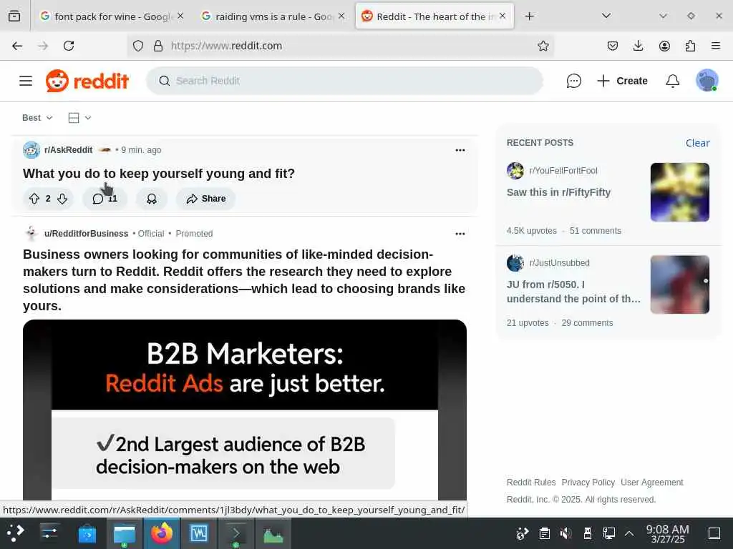Open overflow menu for RedditforBusiness promoted post
733x549 pixels.
460,234
